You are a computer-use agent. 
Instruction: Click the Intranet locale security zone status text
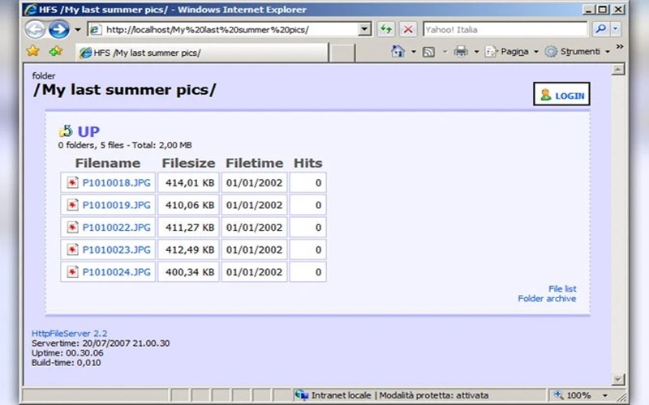[400, 395]
